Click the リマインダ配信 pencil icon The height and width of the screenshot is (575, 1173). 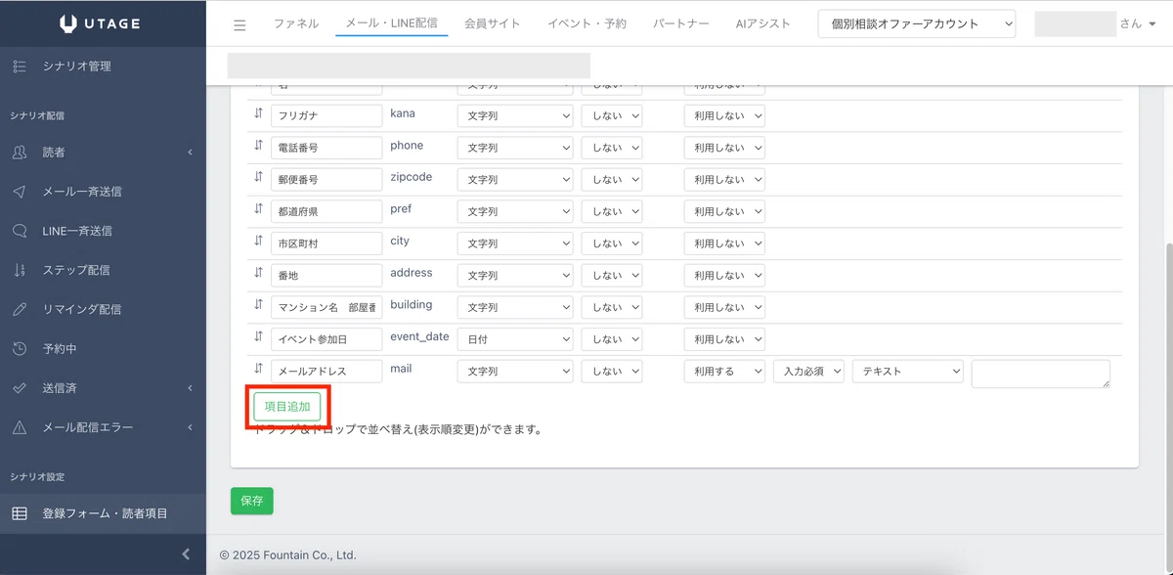click(20, 309)
